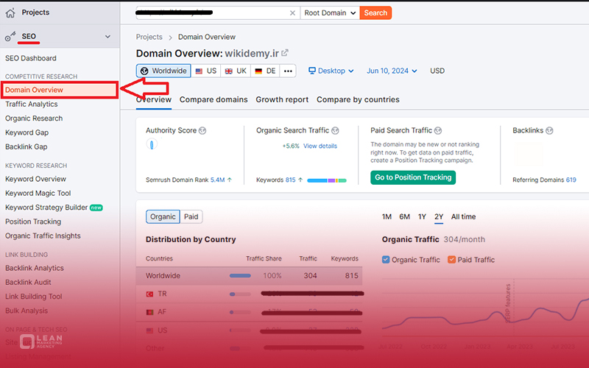
Task: Collapse the SEO section chevron
Action: tap(107, 36)
